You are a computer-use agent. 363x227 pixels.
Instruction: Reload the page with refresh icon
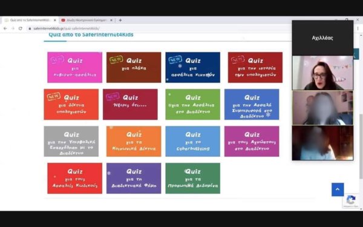tap(21, 28)
